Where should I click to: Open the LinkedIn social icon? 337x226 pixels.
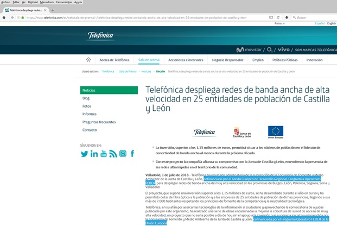[x=94, y=154]
